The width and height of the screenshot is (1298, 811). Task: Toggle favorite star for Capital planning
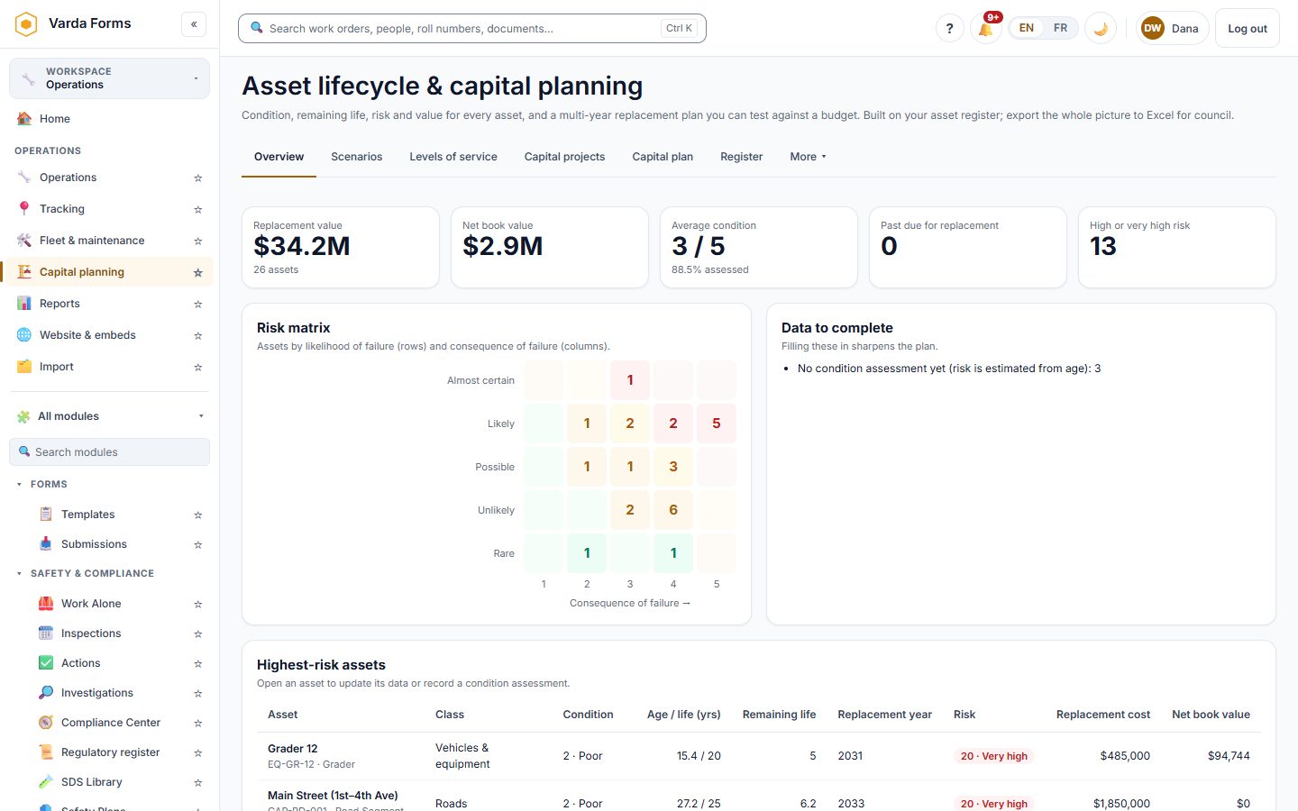tap(198, 272)
